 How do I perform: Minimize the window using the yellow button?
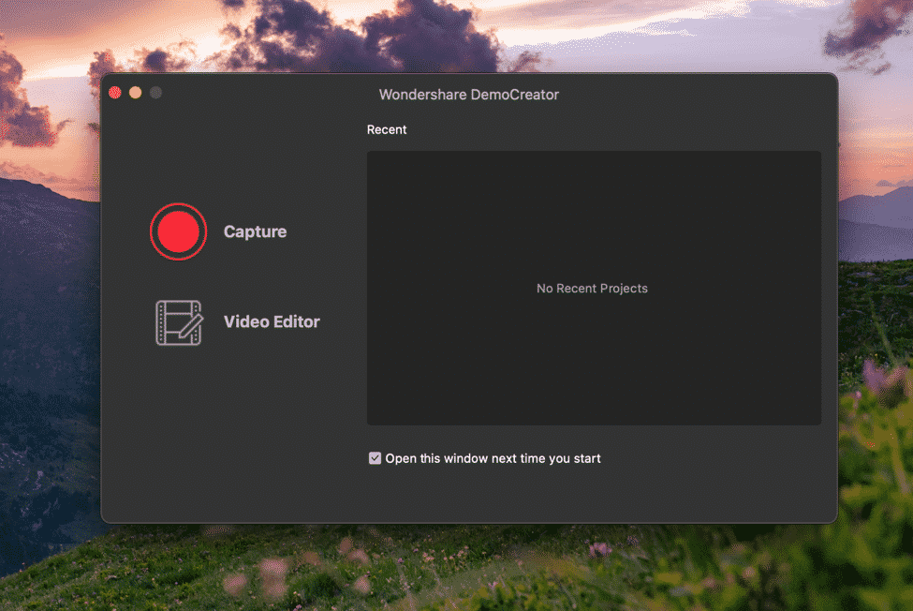(136, 93)
